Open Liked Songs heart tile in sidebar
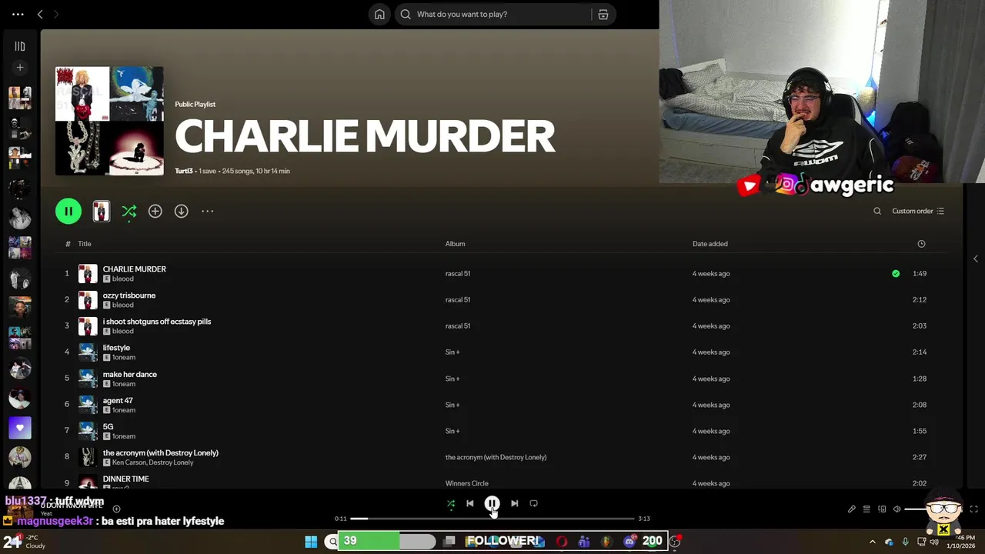Image resolution: width=985 pixels, height=554 pixels. pos(20,428)
